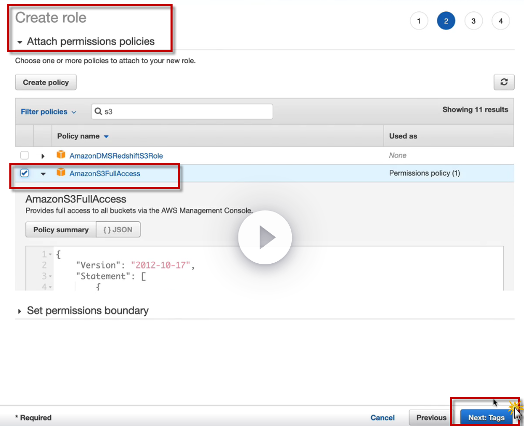Viewport: 524px width, 426px height.
Task: Go to wizard step 1
Action: 419,21
